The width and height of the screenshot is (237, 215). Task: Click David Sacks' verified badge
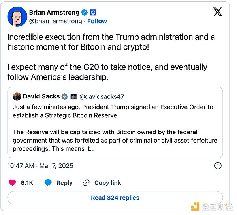pyautogui.click(x=65, y=96)
